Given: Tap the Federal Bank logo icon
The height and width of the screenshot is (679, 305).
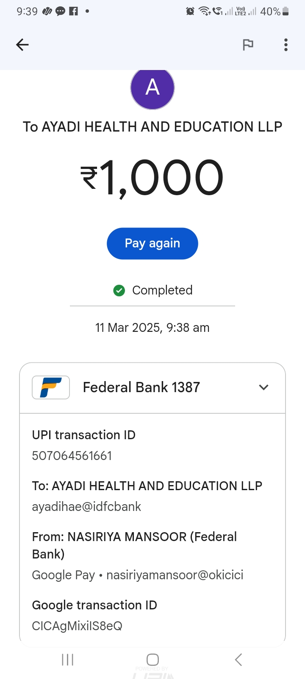Looking at the screenshot, I should 51,387.
